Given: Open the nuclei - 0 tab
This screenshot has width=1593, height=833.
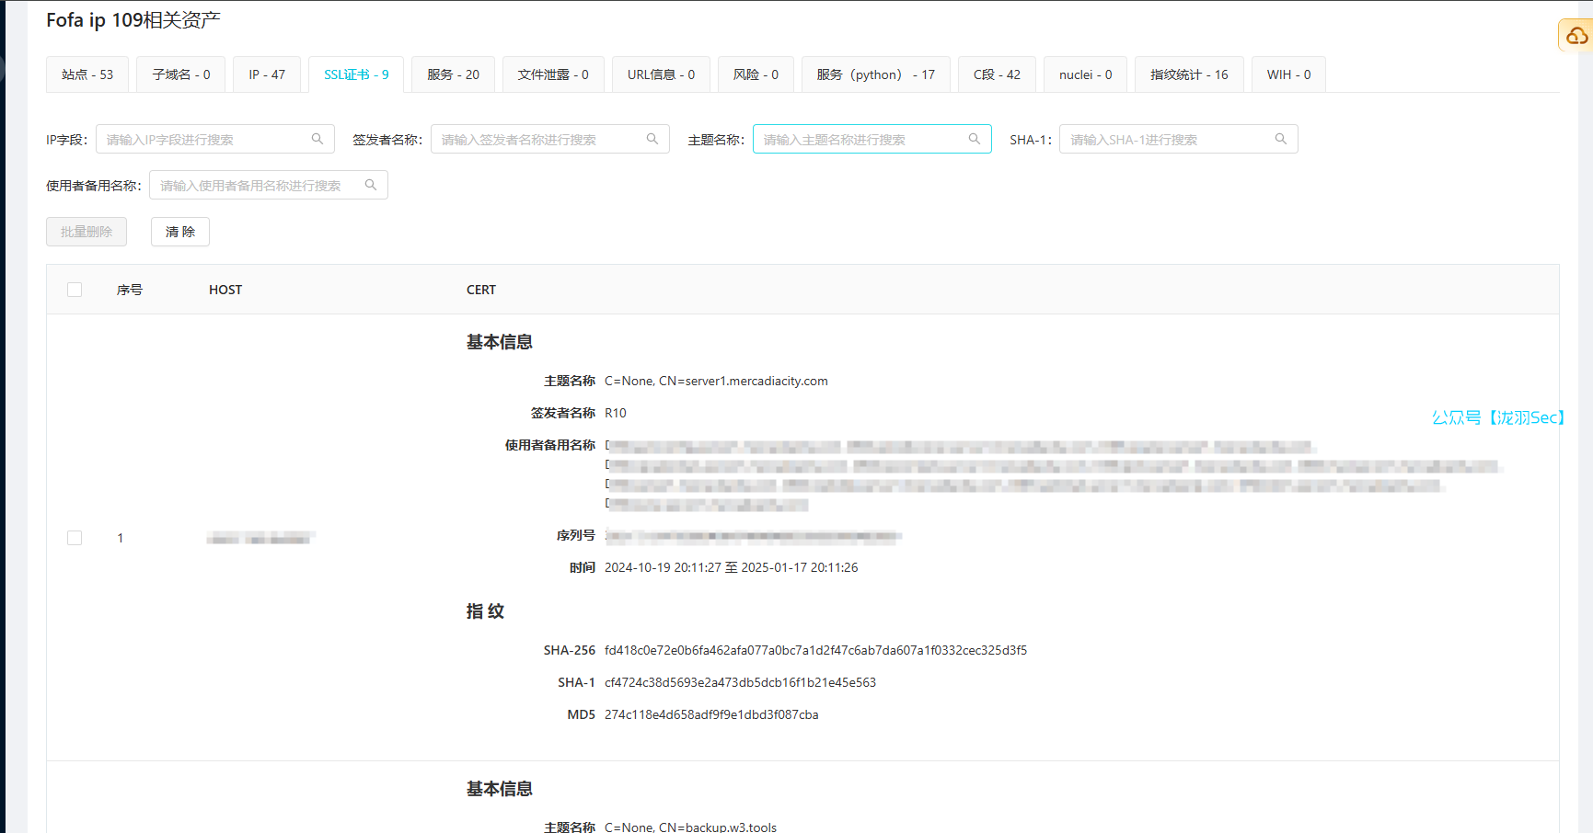Looking at the screenshot, I should click(x=1085, y=74).
